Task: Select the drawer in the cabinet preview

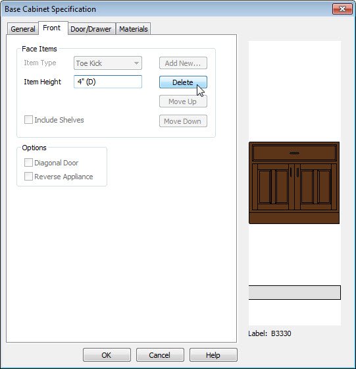Action: 294,153
